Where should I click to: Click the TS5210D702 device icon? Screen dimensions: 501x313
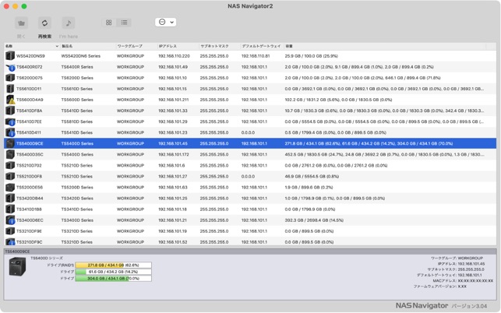pyautogui.click(x=10, y=165)
